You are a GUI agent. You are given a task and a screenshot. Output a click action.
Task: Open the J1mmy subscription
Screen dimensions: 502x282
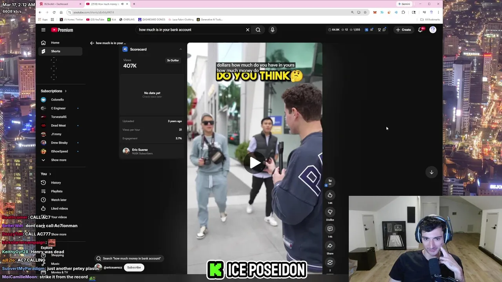(60, 134)
